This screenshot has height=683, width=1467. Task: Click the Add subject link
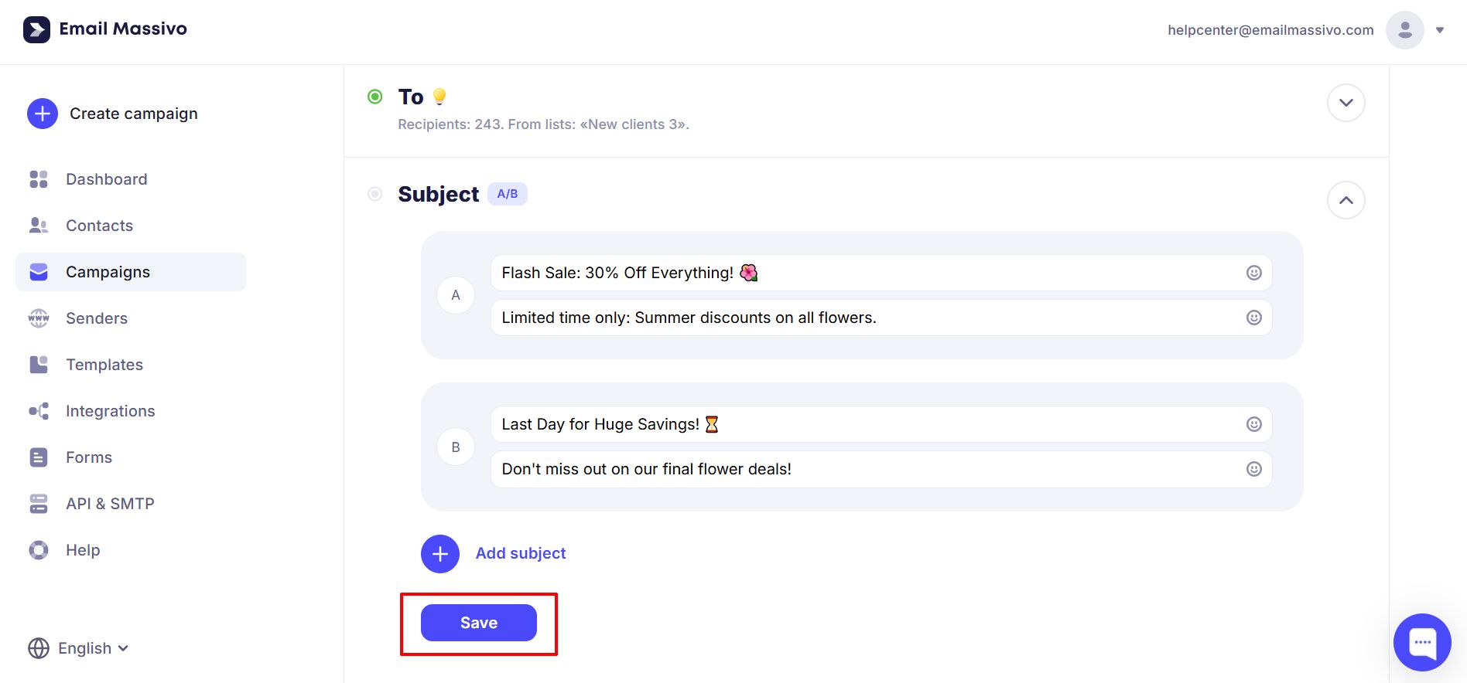point(520,553)
